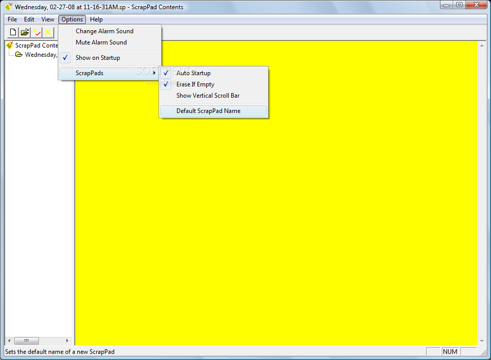Open the Edit menu
The height and width of the screenshot is (360, 491).
click(29, 19)
